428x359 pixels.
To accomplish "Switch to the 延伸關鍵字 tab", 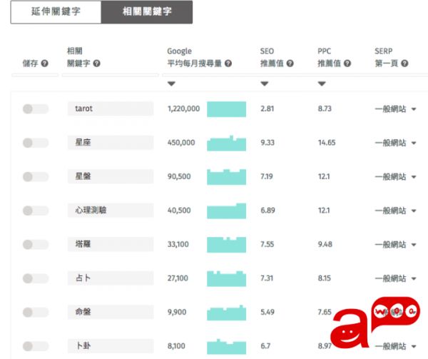I will (56, 11).
